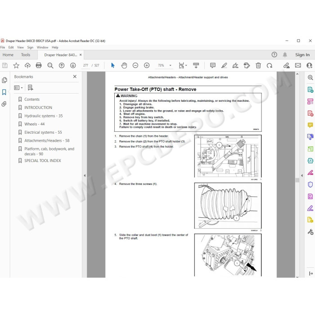Add file to starred favorites
This screenshot has width=315, height=315.
click(16, 66)
